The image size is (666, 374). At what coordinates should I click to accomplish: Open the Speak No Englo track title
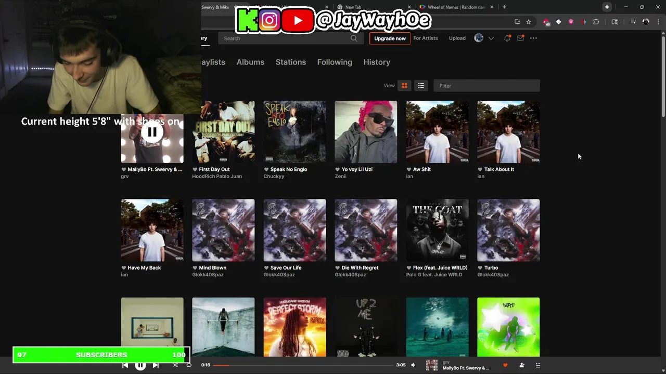289,169
